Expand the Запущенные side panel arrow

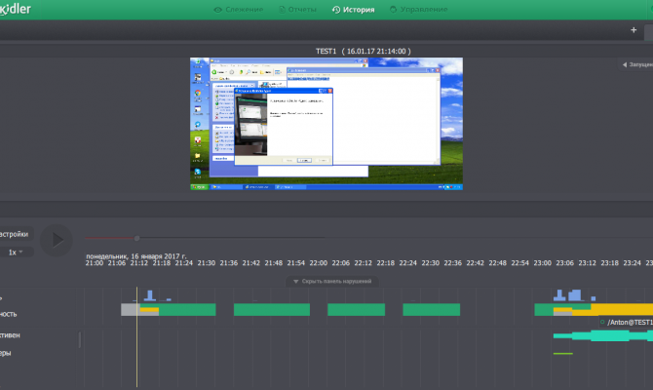625,64
